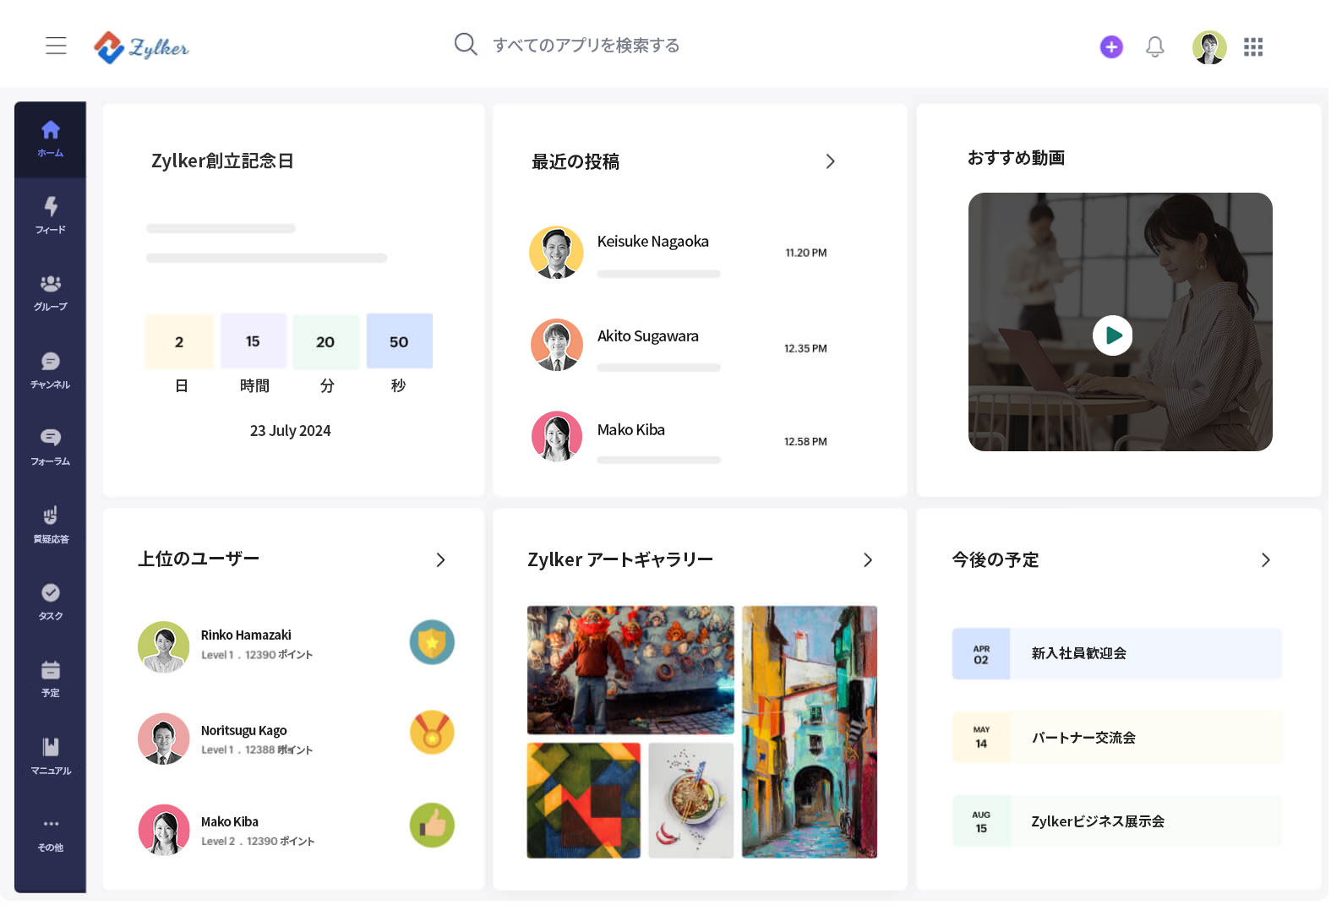
Task: Click Rinko Hamazaki's profile photo
Action: click(x=164, y=647)
